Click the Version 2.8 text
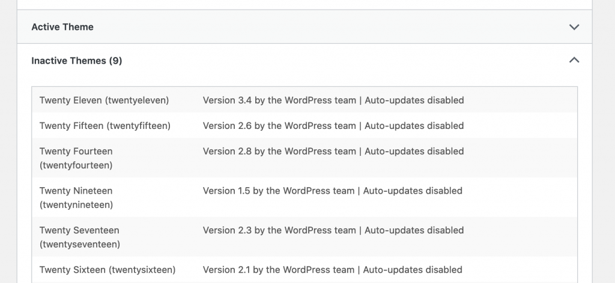The height and width of the screenshot is (283, 615). click(x=227, y=151)
